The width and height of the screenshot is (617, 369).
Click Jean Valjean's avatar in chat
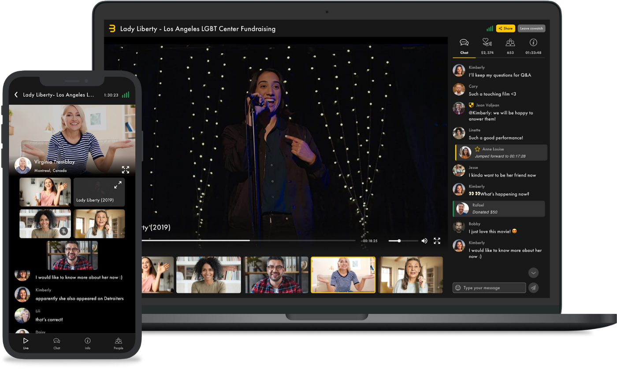click(459, 108)
